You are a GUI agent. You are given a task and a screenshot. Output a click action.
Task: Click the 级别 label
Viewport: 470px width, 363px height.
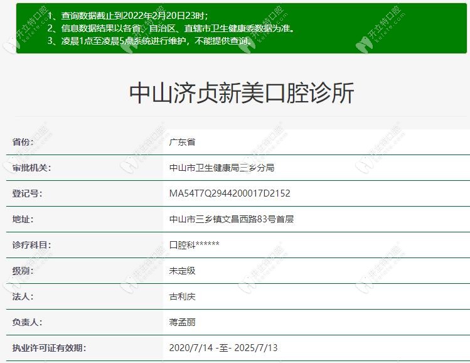point(23,271)
